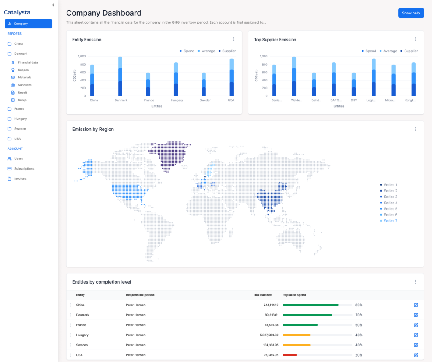Open Materials cube icon under Denmark
This screenshot has width=432, height=362.
[13, 78]
